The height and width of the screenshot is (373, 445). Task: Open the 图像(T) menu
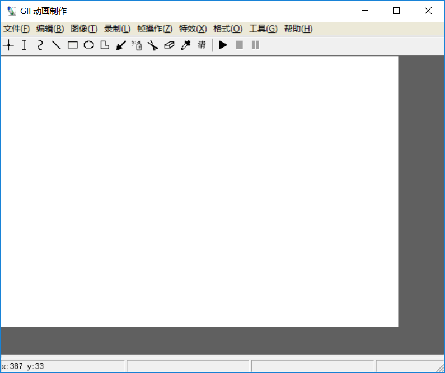[84, 29]
